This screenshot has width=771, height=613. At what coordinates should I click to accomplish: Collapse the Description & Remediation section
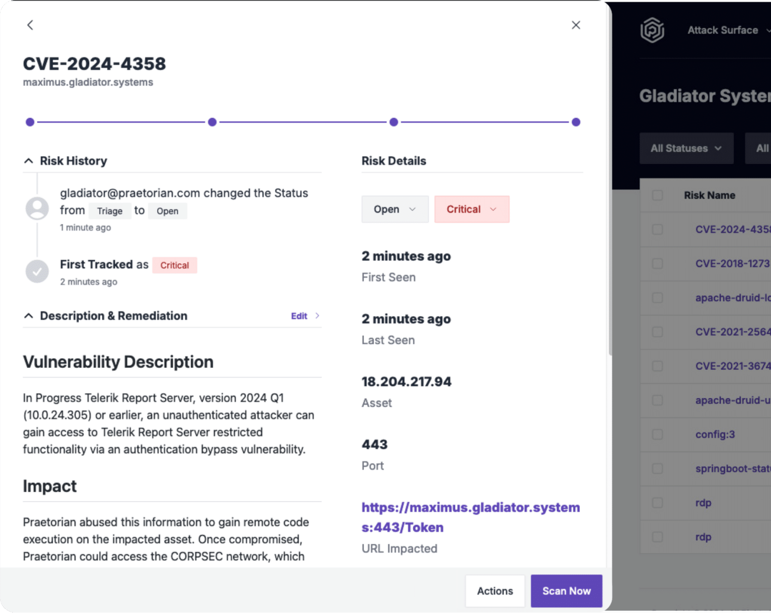(29, 316)
